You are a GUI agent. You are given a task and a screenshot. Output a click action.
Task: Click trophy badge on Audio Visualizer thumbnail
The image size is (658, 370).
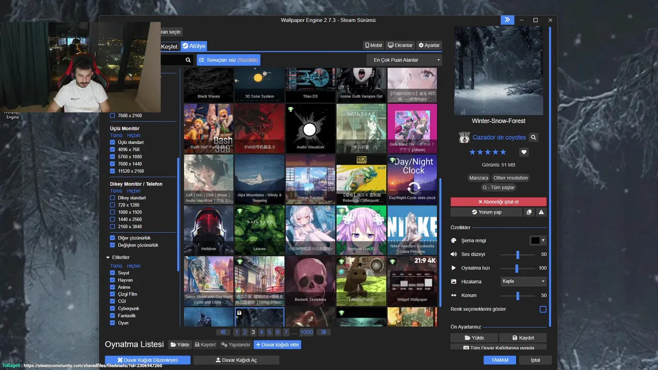pos(290,109)
